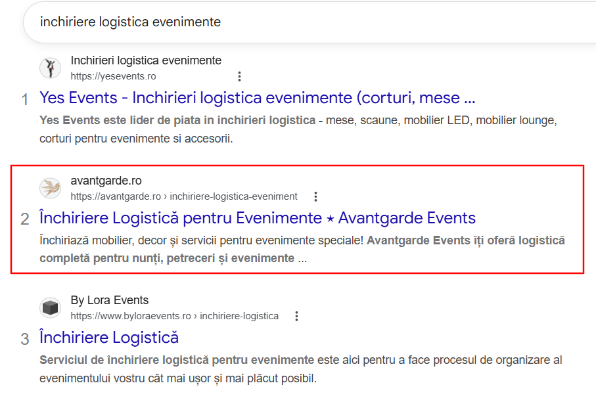Viewport: 596px width, 402px height.
Task: Open the Închiriere Logistică By Lora link
Action: (x=109, y=338)
